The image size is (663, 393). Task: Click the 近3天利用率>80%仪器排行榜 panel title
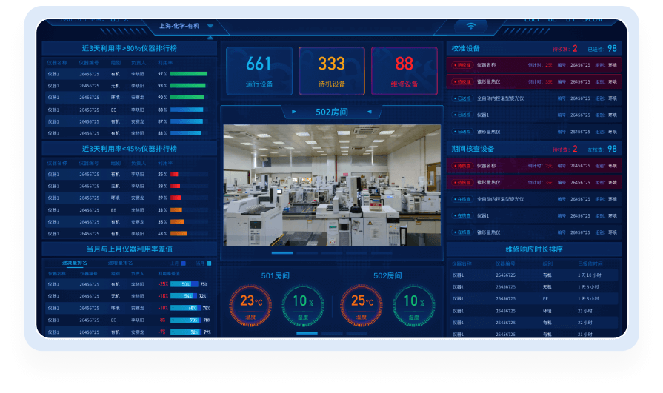tap(130, 48)
